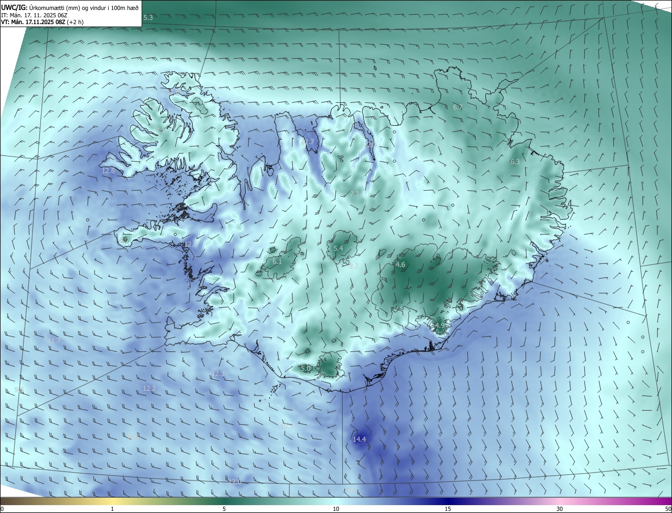Click the '5.0' value near the south coast
The height and width of the screenshot is (513, 672).
(306, 369)
